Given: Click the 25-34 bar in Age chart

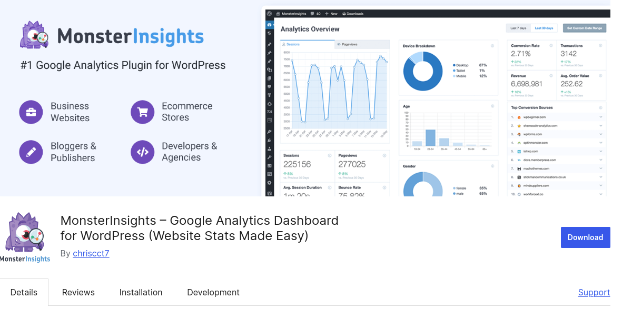Looking at the screenshot, I should coord(430,138).
